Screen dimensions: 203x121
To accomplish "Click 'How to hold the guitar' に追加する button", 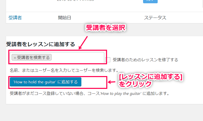I will [x=46, y=82].
